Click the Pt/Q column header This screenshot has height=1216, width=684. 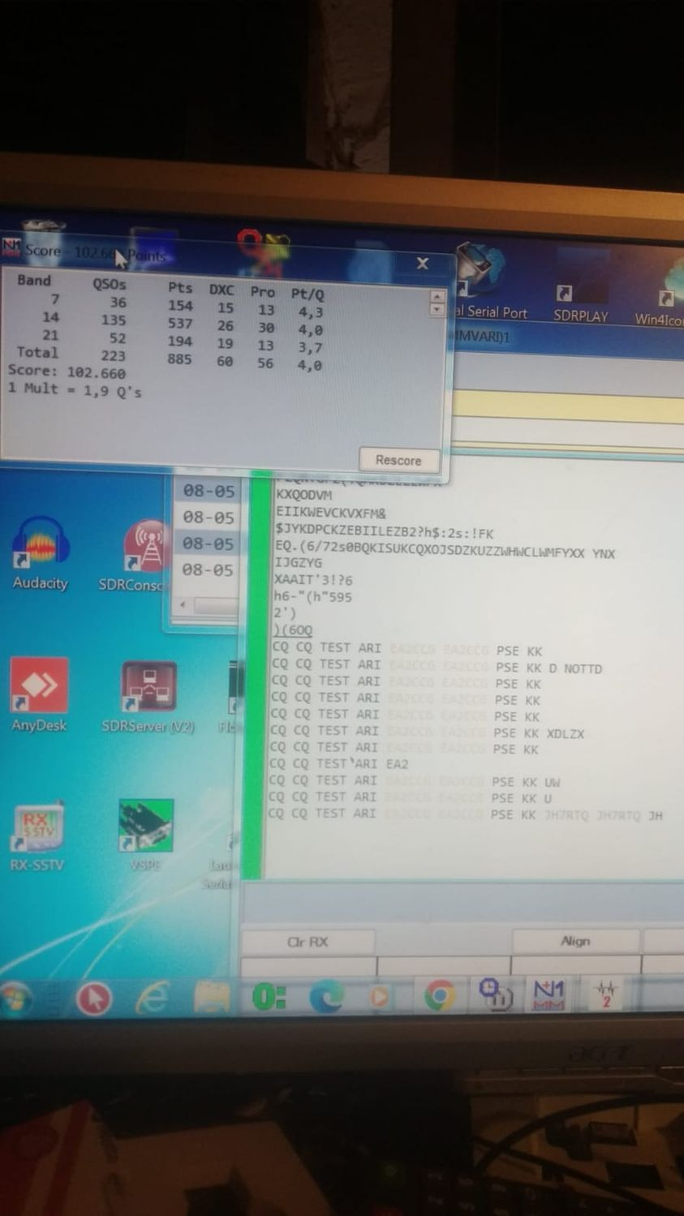point(307,294)
